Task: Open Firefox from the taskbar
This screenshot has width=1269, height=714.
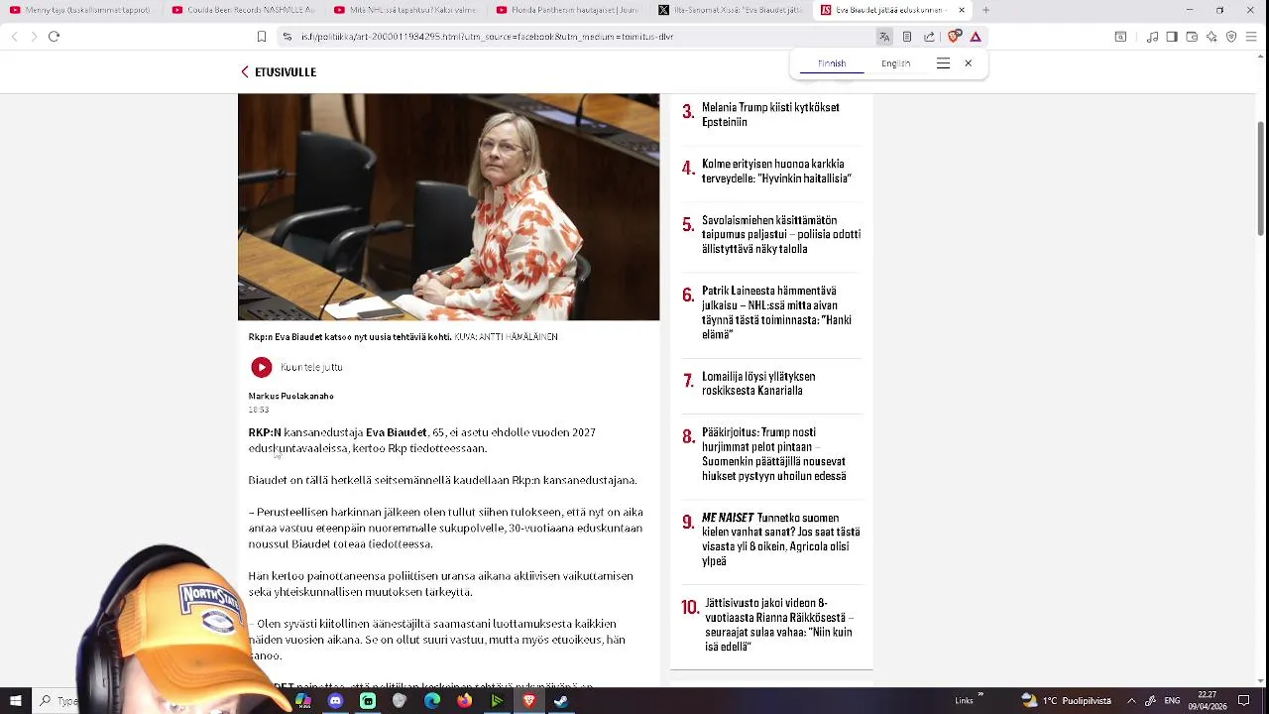Action: (x=464, y=701)
